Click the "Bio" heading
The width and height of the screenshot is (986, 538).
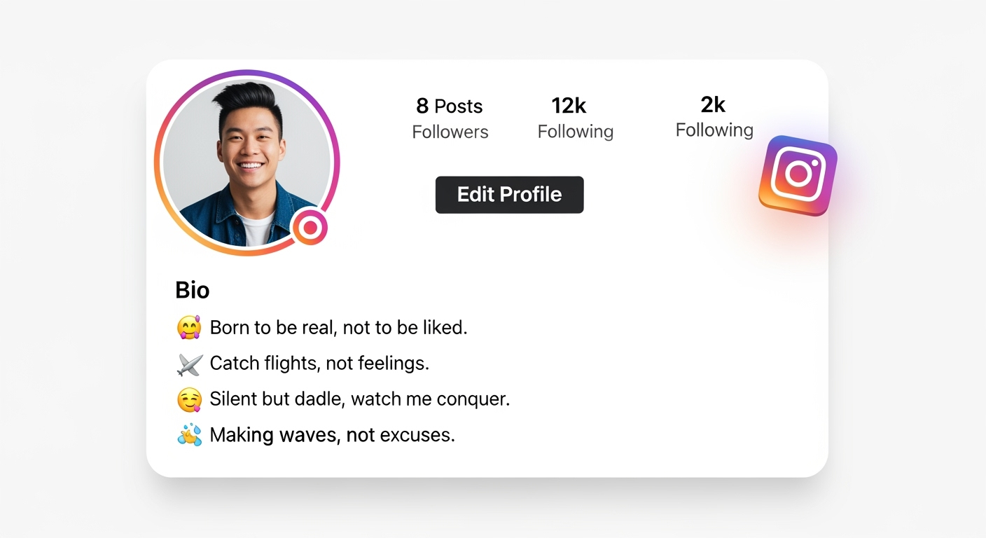pyautogui.click(x=193, y=290)
